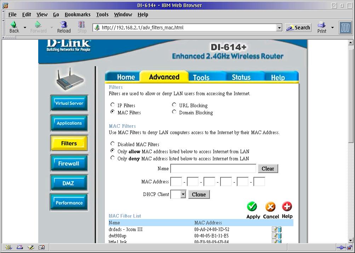
Task: Click the Print icon in the toolbar
Action: 321,24
